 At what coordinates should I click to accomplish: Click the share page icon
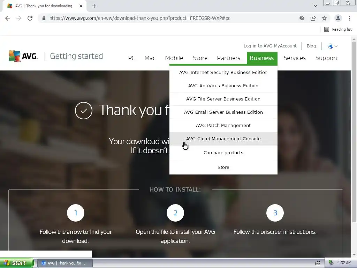pyautogui.click(x=313, y=18)
